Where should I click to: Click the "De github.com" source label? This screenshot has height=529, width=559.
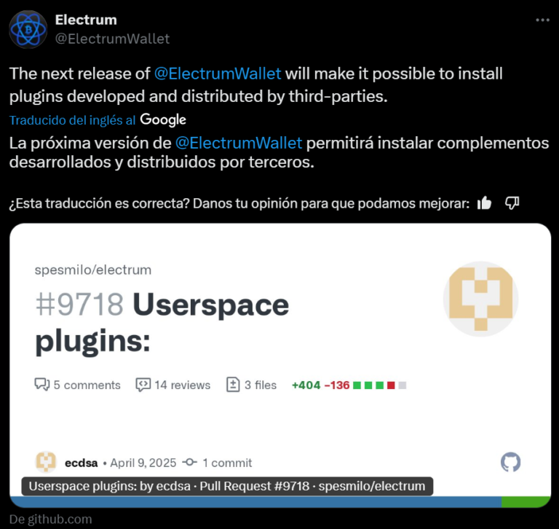[51, 519]
